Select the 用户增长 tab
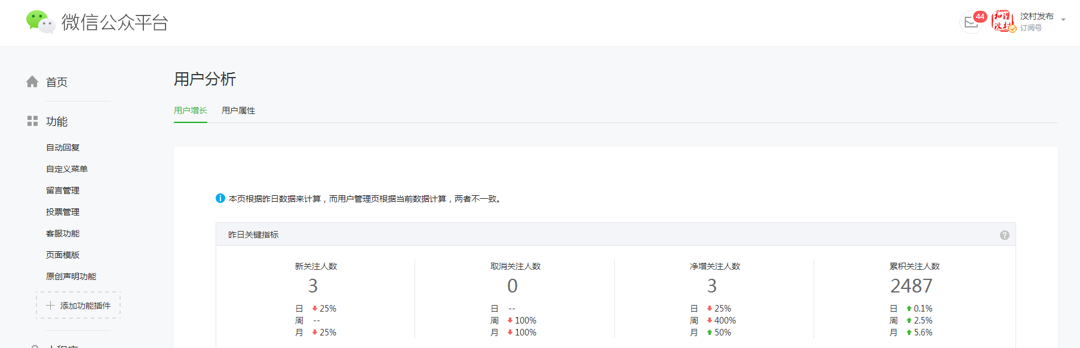The image size is (1080, 348). pos(190,110)
